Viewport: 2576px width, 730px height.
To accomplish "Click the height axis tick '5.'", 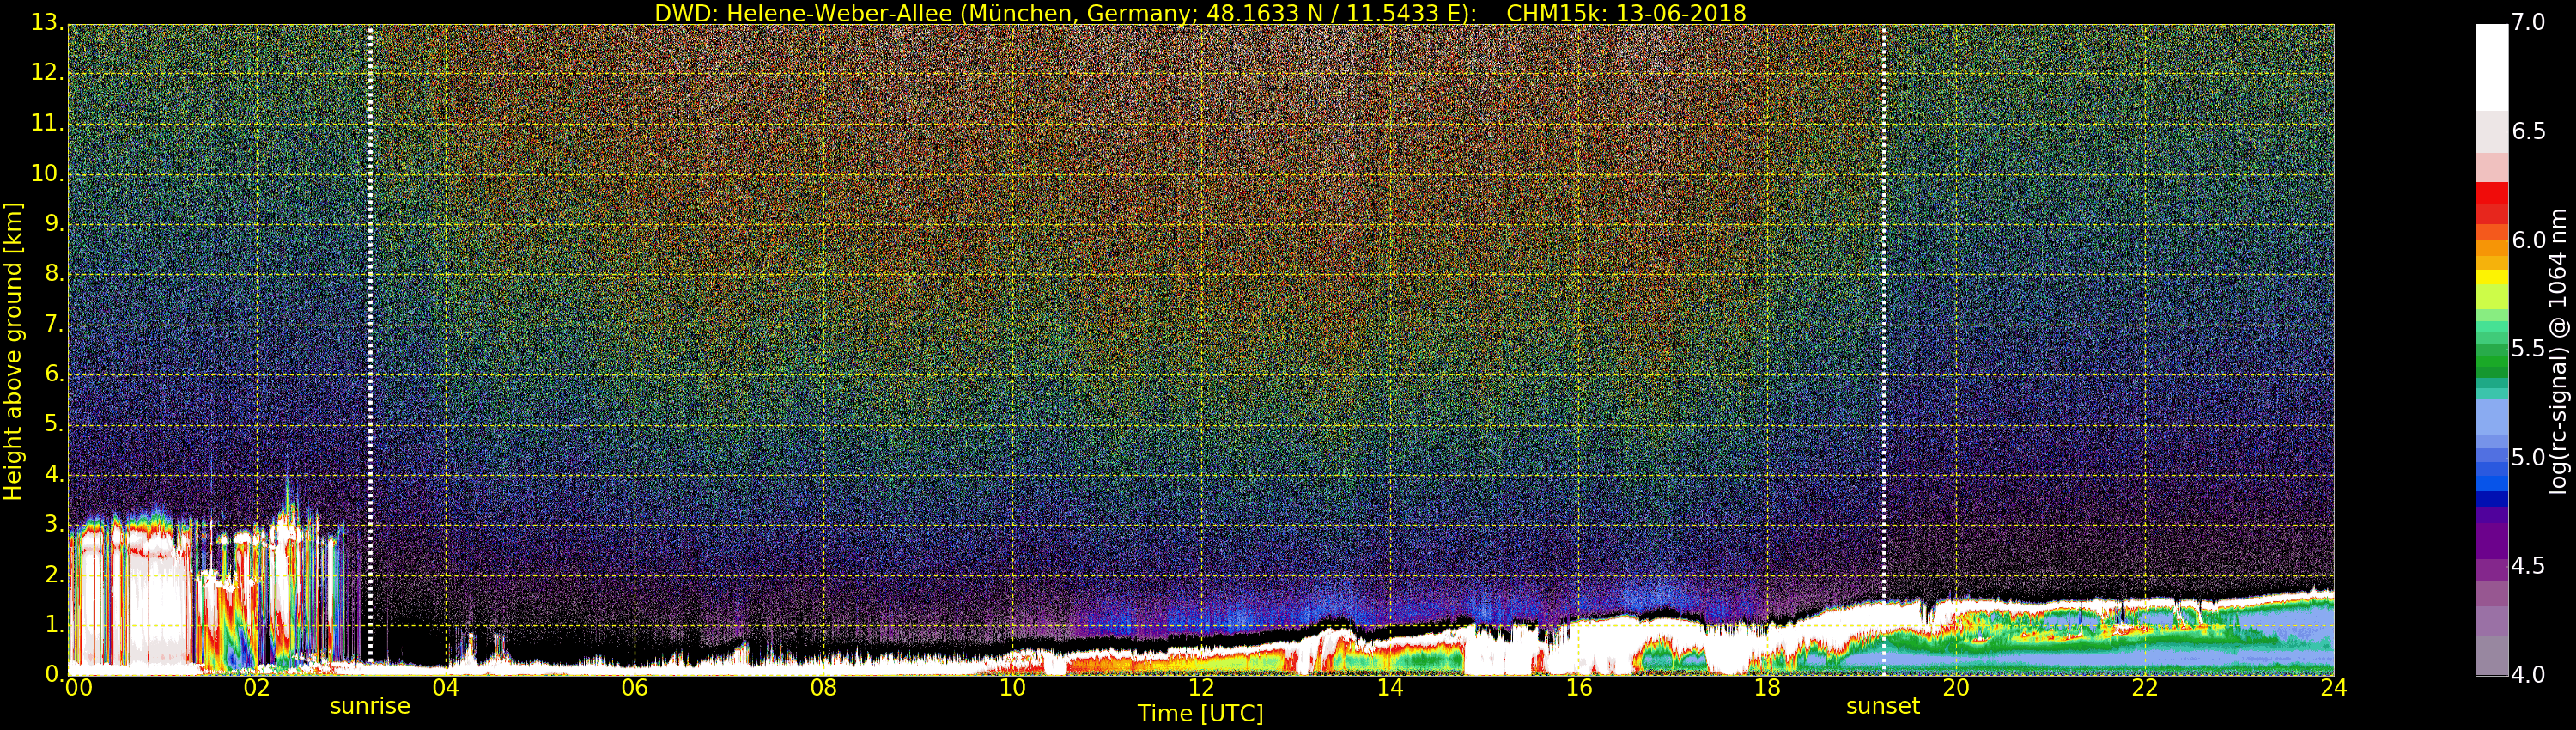I will click(x=54, y=424).
